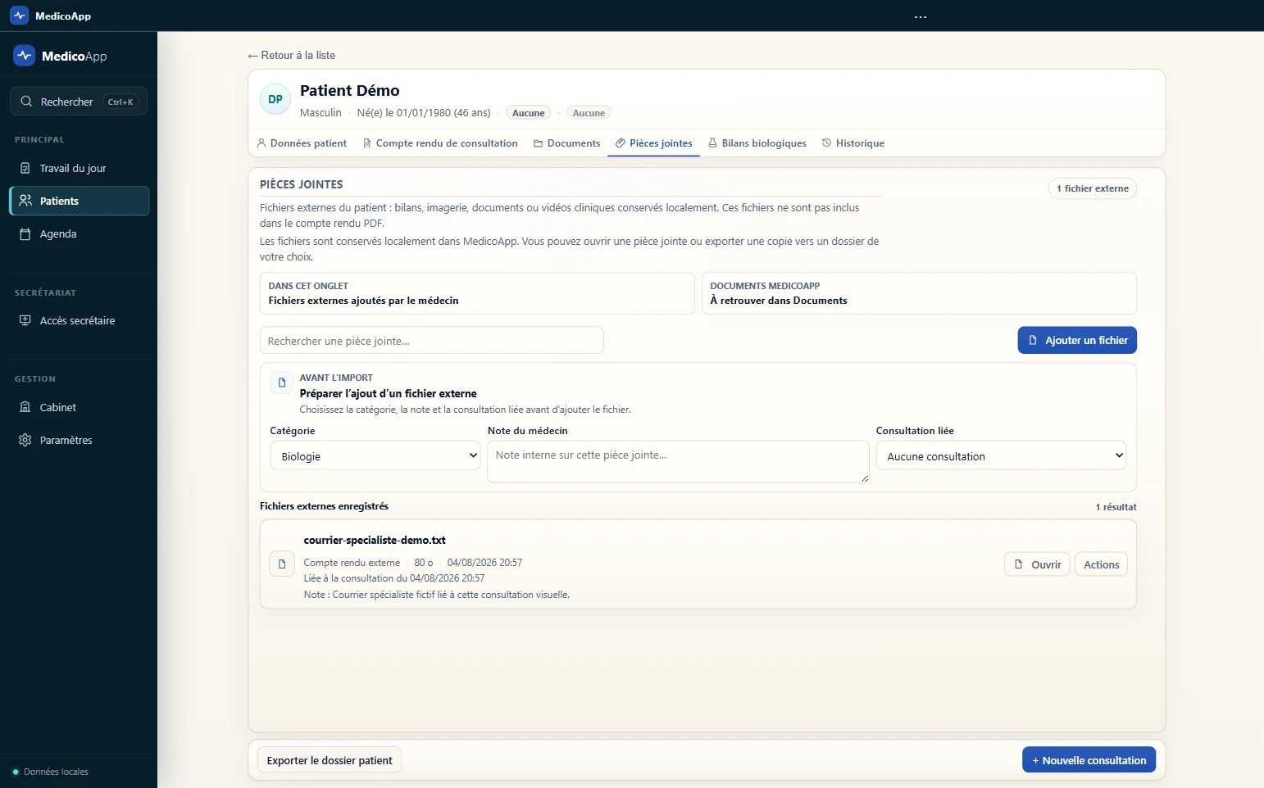Click the MedicoApp sidebar logo icon

click(25, 56)
